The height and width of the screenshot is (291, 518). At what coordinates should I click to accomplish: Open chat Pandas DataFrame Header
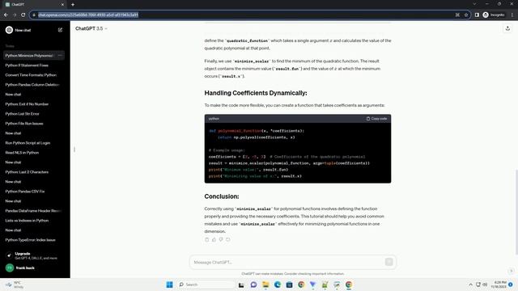coord(32,210)
